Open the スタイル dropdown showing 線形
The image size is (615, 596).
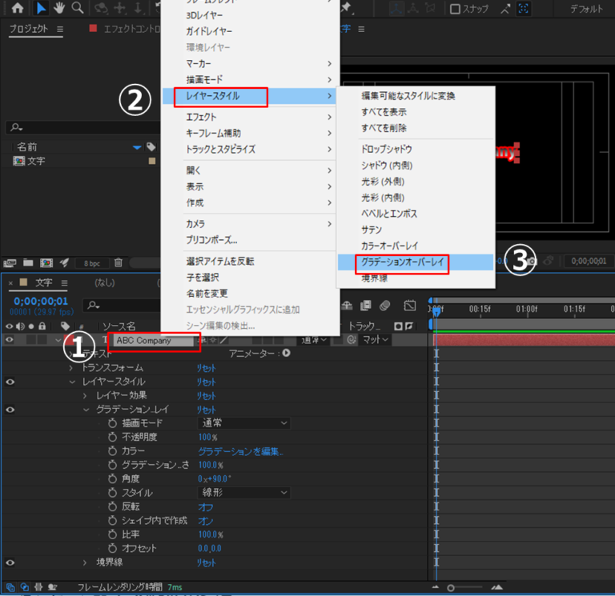tap(244, 493)
